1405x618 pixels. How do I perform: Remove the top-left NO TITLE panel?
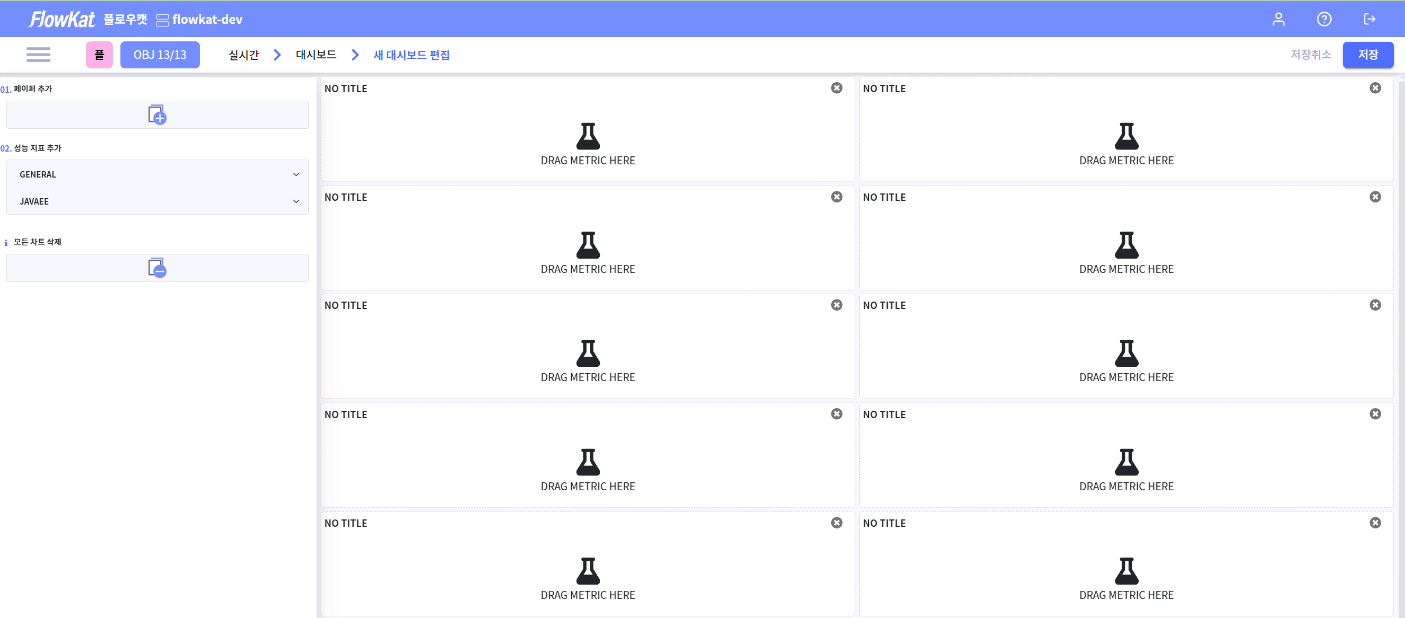[x=836, y=89]
